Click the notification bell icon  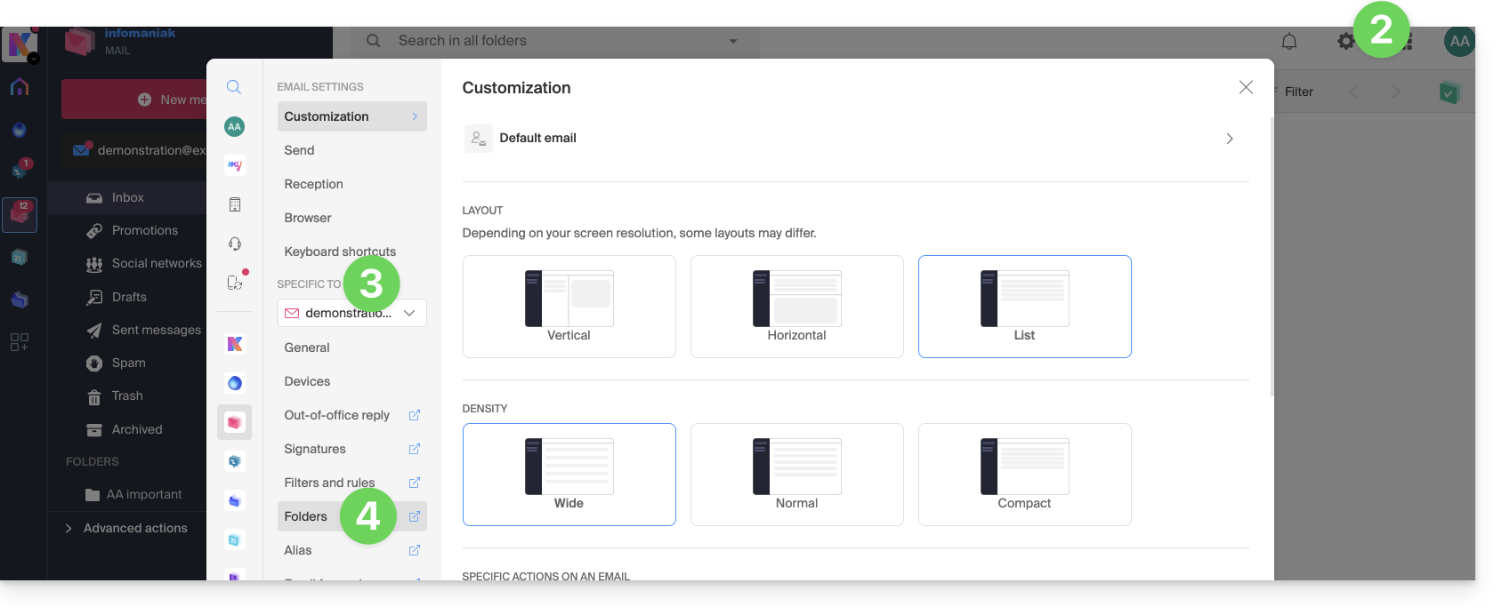(1288, 41)
